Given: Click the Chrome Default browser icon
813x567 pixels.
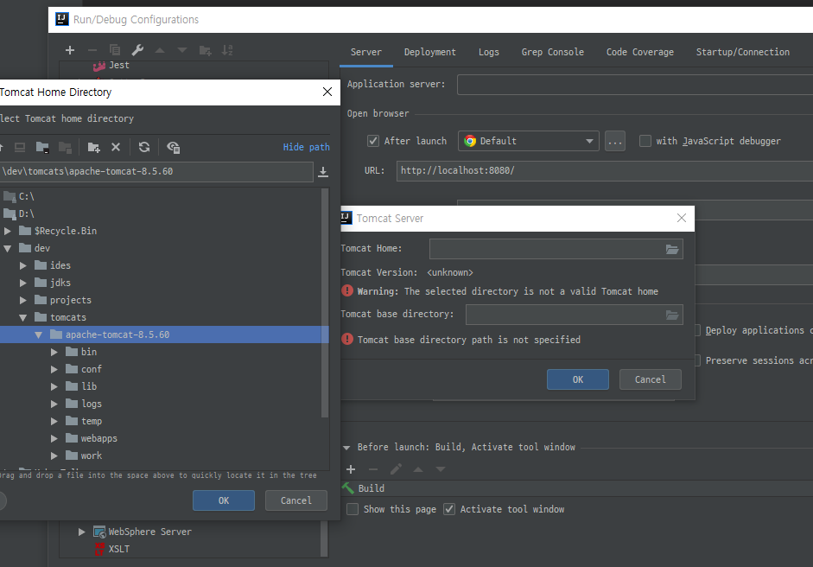Looking at the screenshot, I should point(470,141).
